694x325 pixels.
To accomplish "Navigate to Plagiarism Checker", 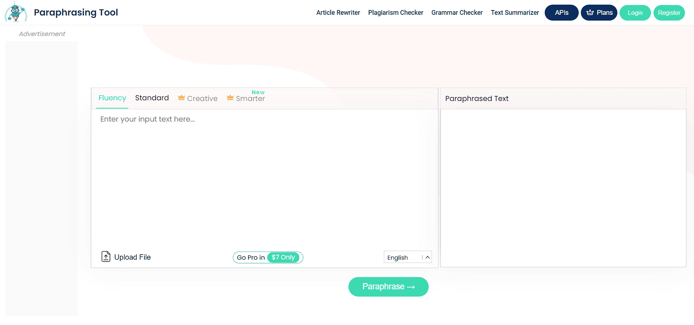I will [x=395, y=12].
